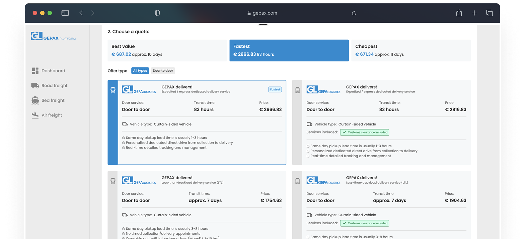This screenshot has height=239, width=525.
Task: Click Customs clearance included badge on €1904.63 offer
Action: (x=365, y=223)
